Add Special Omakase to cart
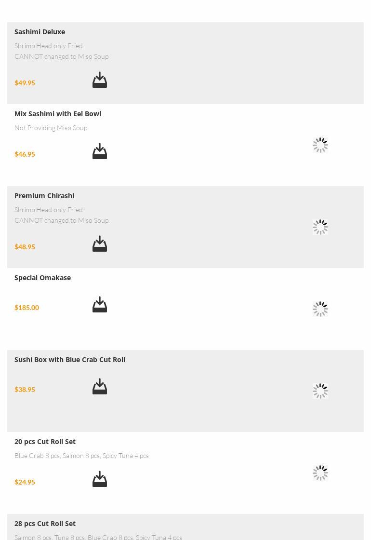 (100, 305)
